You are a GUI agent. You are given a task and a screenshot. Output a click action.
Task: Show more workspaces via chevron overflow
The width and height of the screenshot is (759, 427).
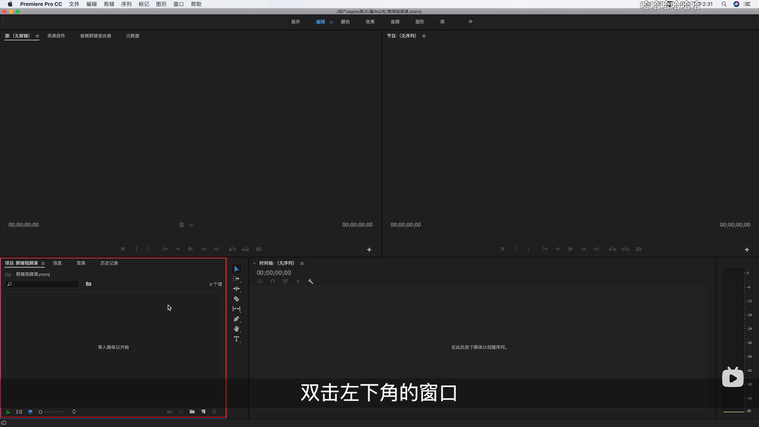(470, 22)
